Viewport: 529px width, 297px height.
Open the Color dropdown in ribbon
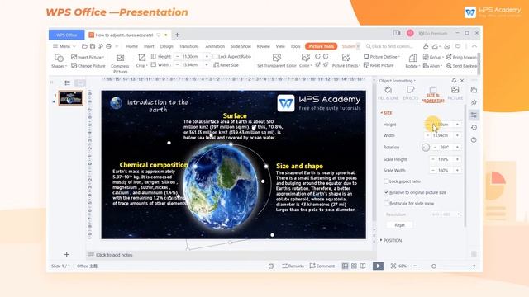pos(306,60)
